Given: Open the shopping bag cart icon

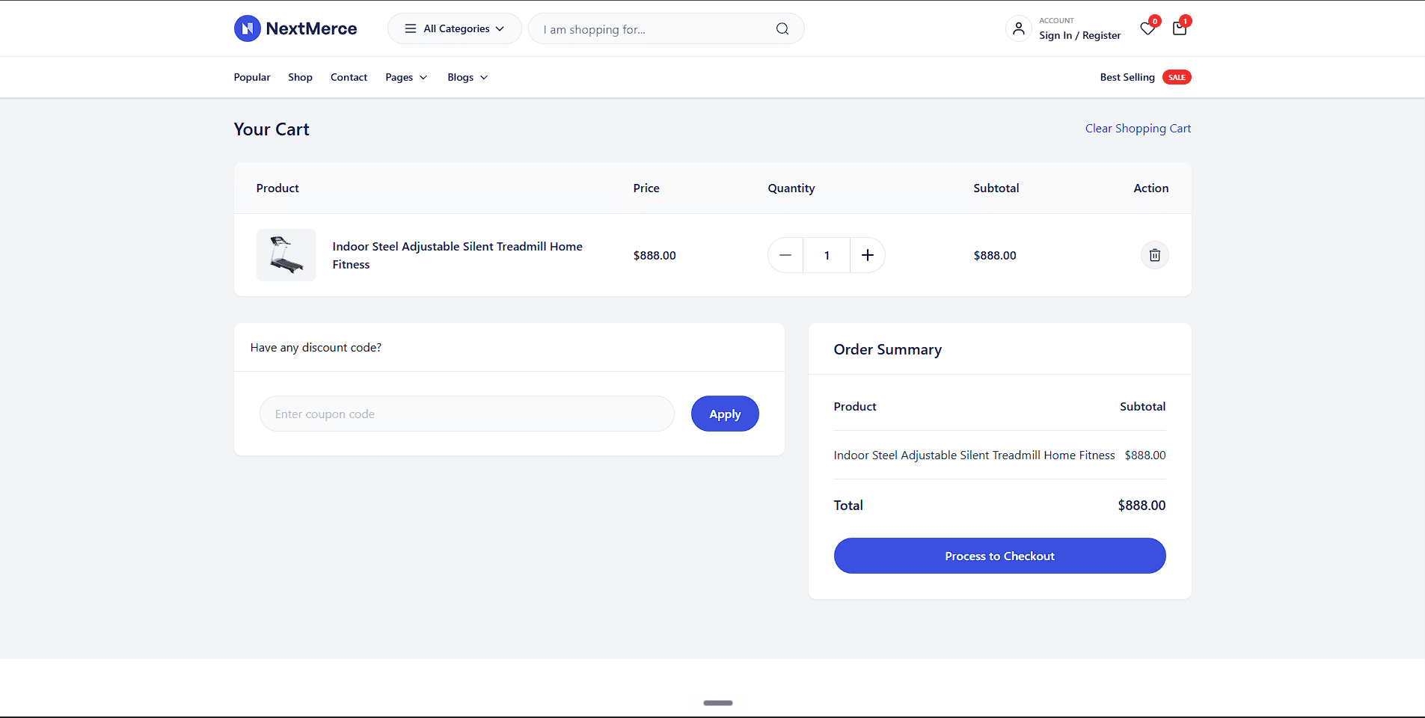Looking at the screenshot, I should point(1180,28).
